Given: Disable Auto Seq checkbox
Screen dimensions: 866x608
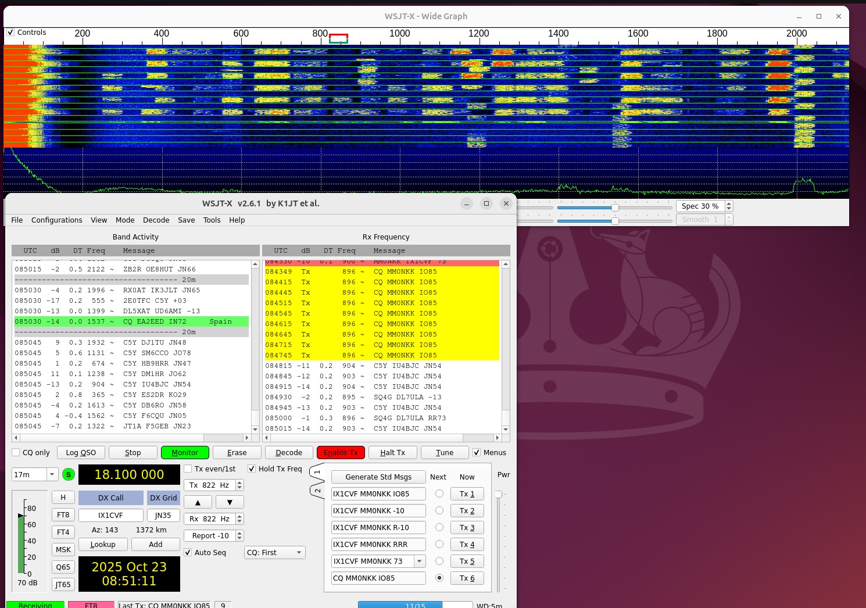Looking at the screenshot, I should [188, 553].
